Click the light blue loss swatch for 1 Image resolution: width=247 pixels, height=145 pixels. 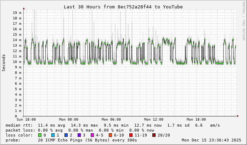tap(53, 135)
